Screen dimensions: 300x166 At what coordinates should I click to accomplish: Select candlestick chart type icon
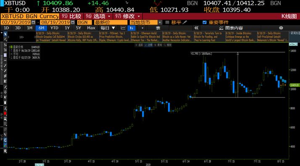(x=132, y=28)
